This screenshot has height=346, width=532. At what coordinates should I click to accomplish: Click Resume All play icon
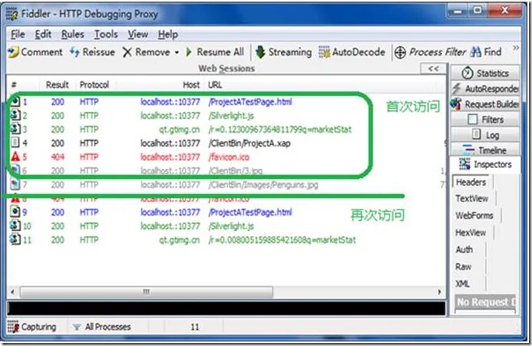pyautogui.click(x=189, y=52)
